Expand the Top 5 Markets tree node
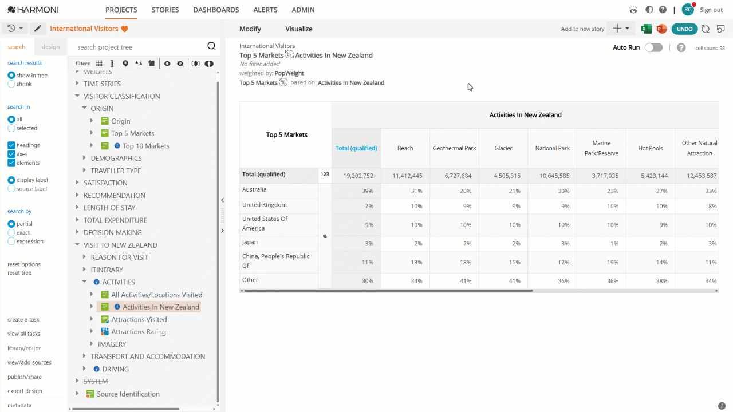 pyautogui.click(x=92, y=133)
